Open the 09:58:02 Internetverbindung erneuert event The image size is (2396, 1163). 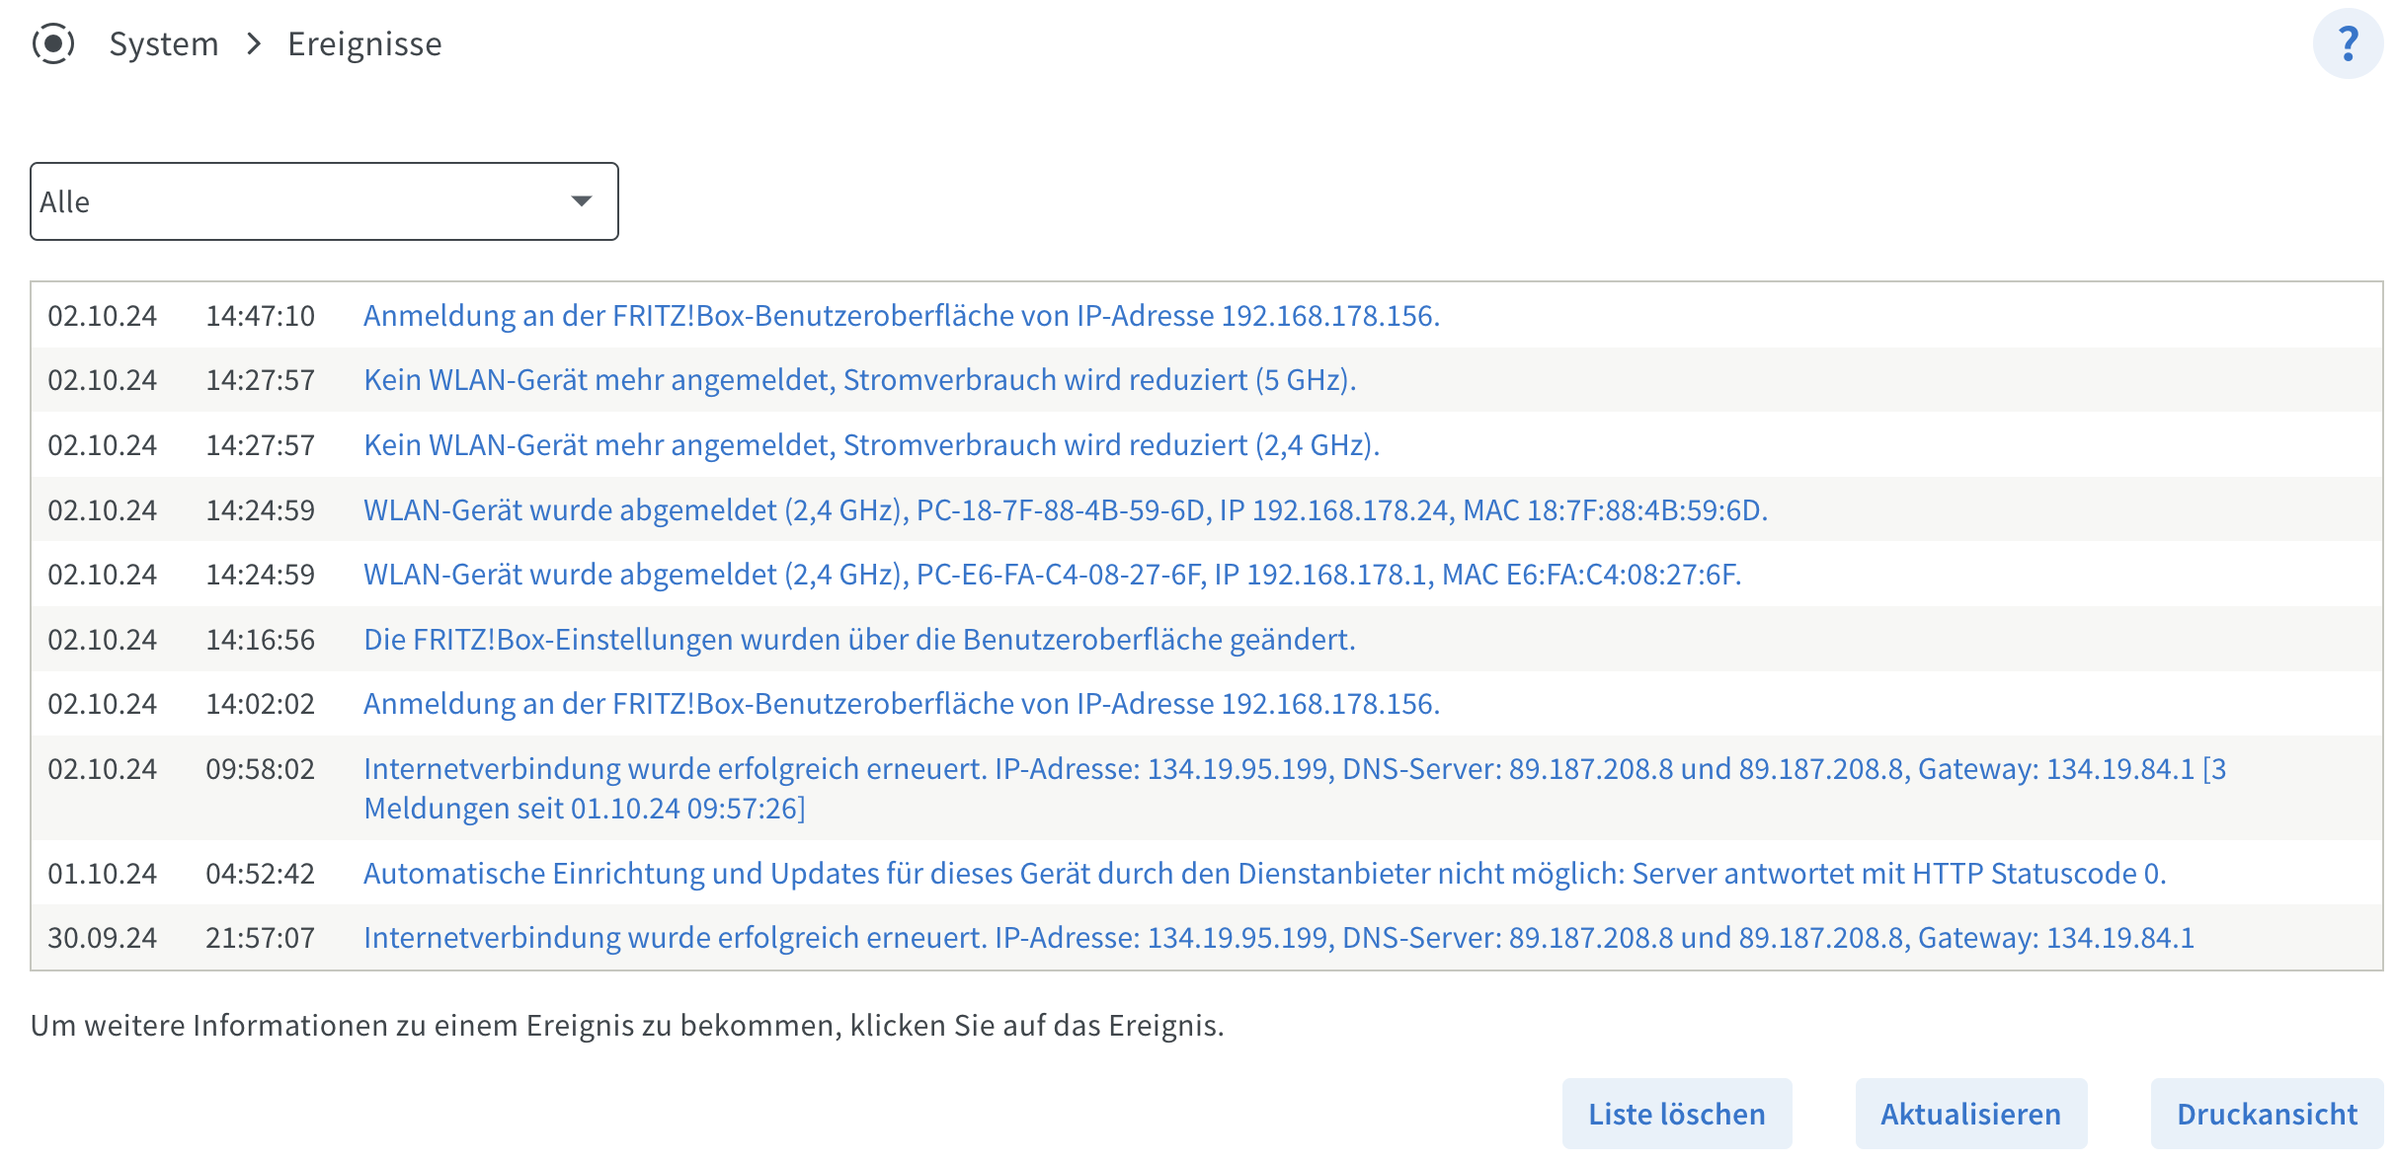coord(1295,788)
